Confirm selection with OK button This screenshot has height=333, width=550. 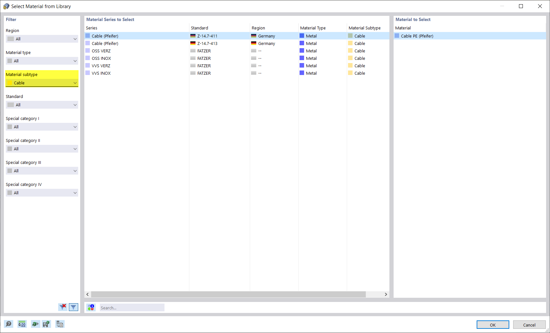[493, 325]
